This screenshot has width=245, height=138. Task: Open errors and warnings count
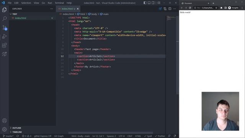pyautogui.click(x=26, y=136)
